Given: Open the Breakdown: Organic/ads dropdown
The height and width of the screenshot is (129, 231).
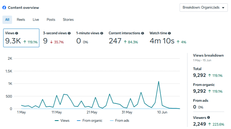Looking at the screenshot, I should 204,8.
